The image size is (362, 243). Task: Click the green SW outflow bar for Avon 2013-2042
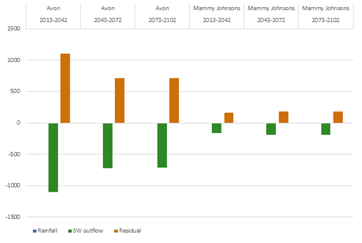coord(53,157)
